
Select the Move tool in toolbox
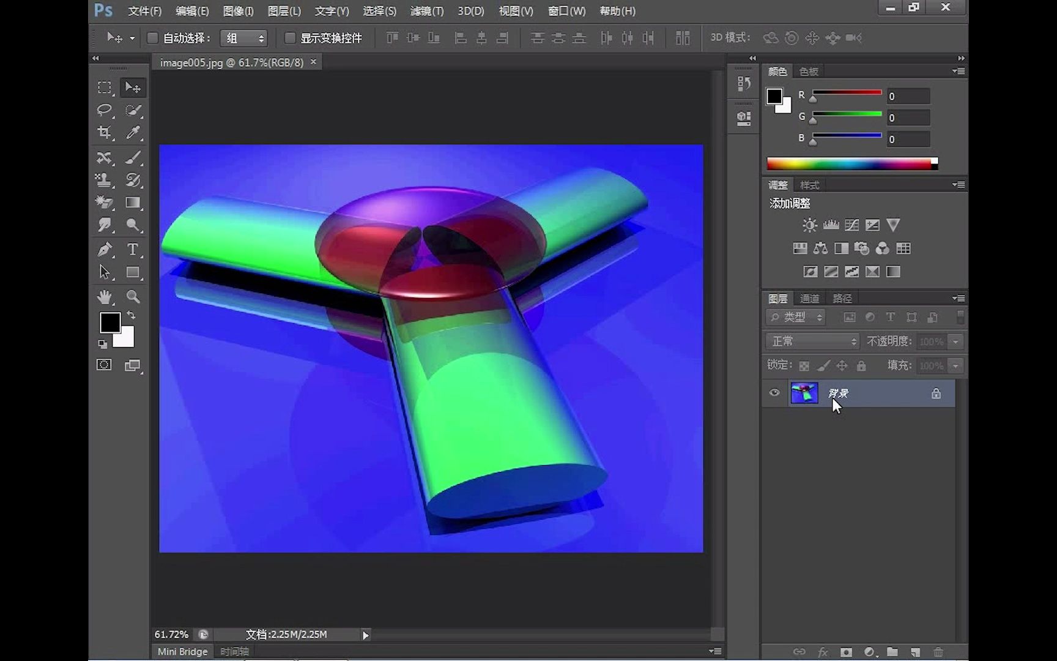tap(133, 88)
